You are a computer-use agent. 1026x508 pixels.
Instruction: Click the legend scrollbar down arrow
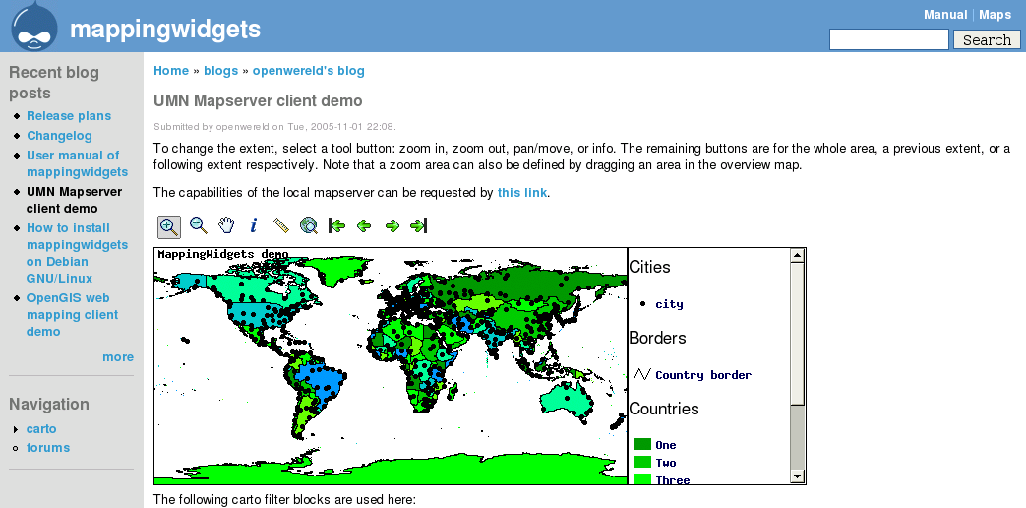pos(797,476)
